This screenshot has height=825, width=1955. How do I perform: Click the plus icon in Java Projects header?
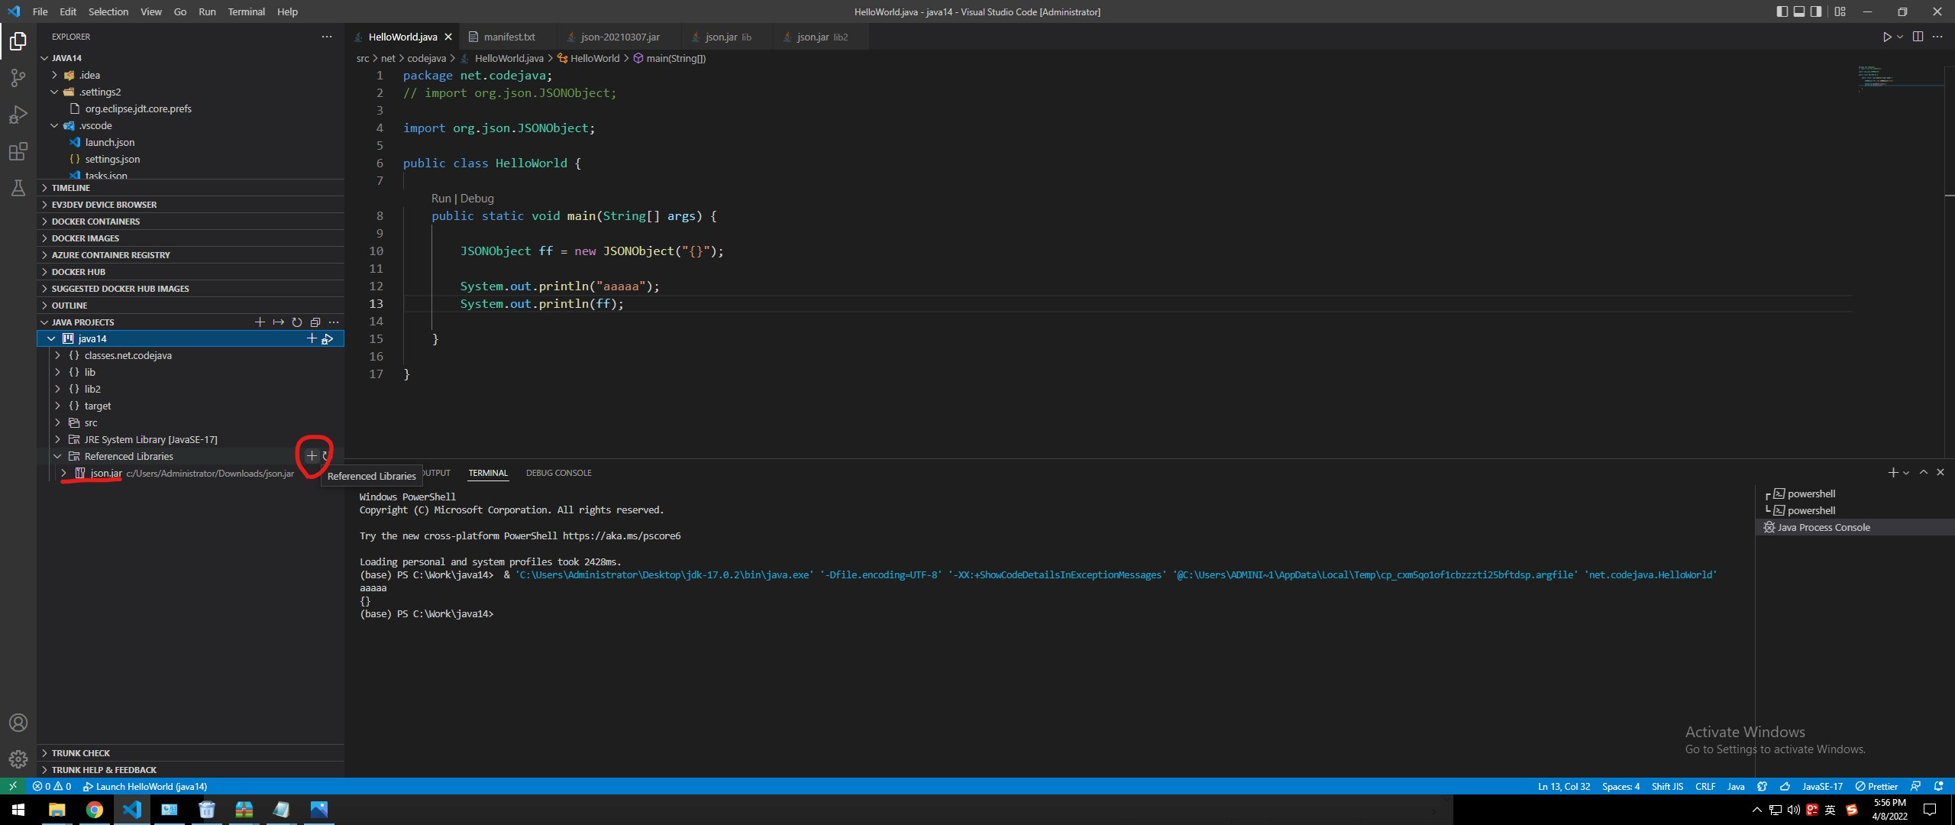[260, 322]
